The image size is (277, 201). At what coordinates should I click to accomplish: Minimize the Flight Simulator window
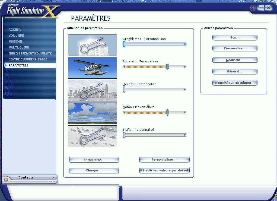(261, 8)
